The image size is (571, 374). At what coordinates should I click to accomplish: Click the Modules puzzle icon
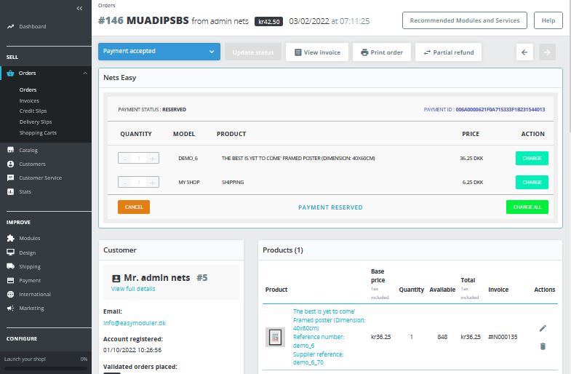click(x=11, y=238)
